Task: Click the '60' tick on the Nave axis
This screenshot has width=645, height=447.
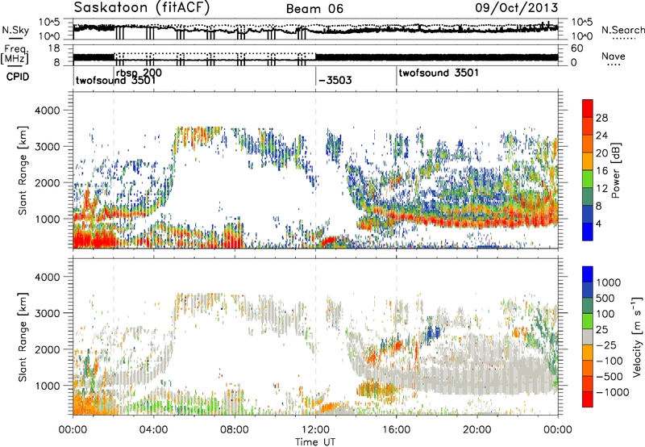Action: [577, 48]
